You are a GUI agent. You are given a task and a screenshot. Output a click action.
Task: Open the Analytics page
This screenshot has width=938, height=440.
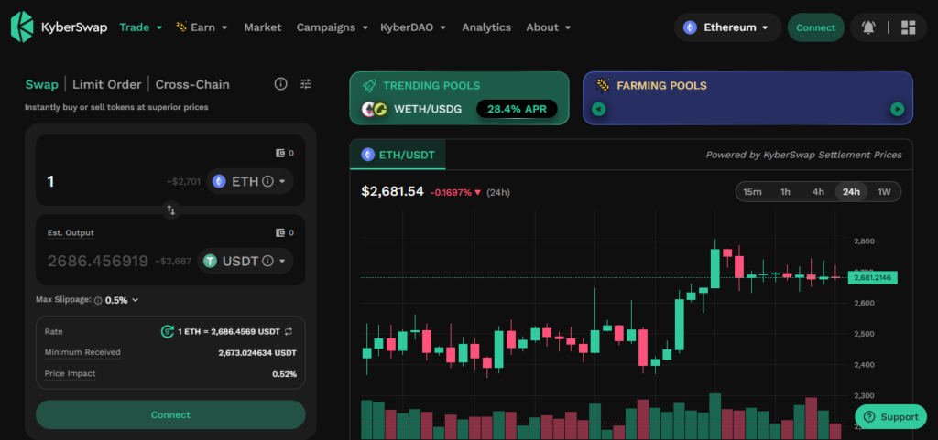(486, 27)
